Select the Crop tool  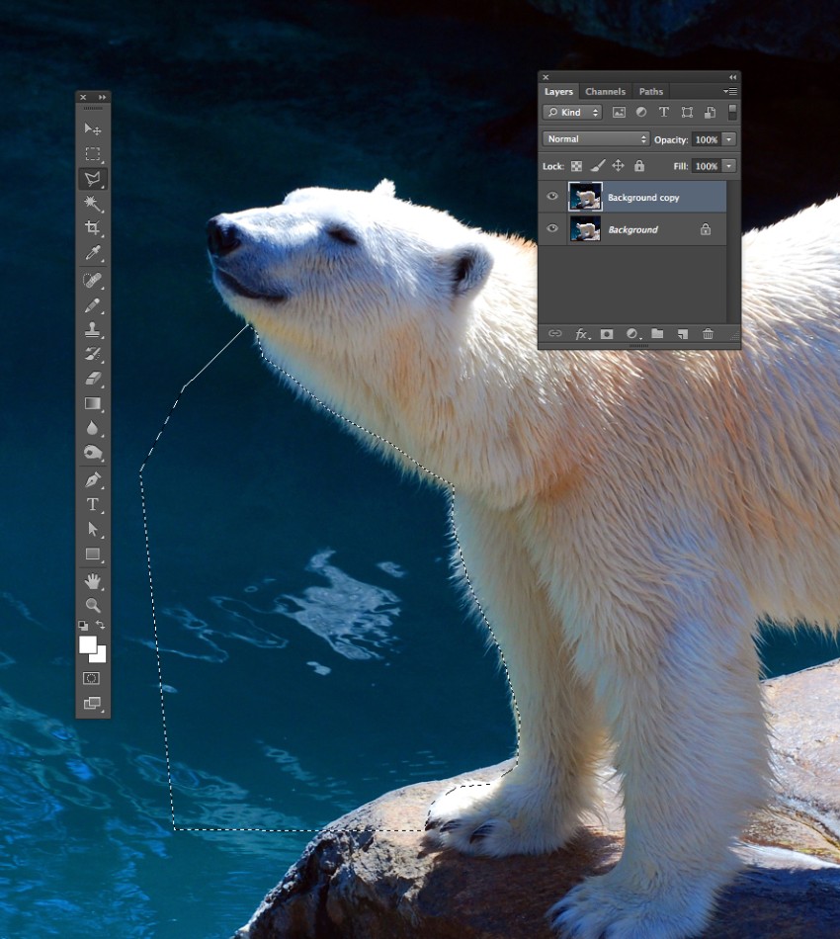92,228
